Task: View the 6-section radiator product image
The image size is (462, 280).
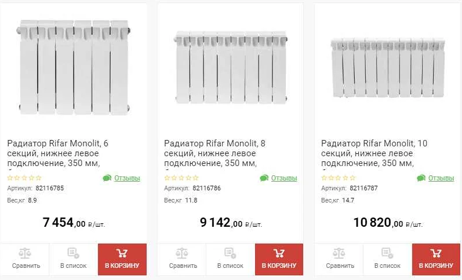Action: (74, 67)
